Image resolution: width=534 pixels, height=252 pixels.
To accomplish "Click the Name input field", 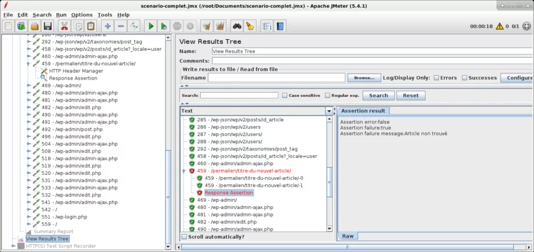I will (x=372, y=52).
